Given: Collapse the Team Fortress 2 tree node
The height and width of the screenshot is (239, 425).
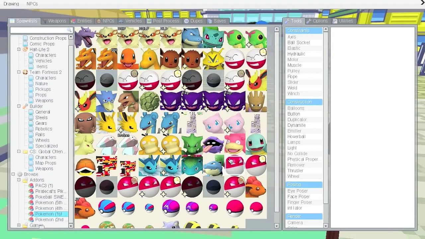Looking at the screenshot, I should (19, 72).
